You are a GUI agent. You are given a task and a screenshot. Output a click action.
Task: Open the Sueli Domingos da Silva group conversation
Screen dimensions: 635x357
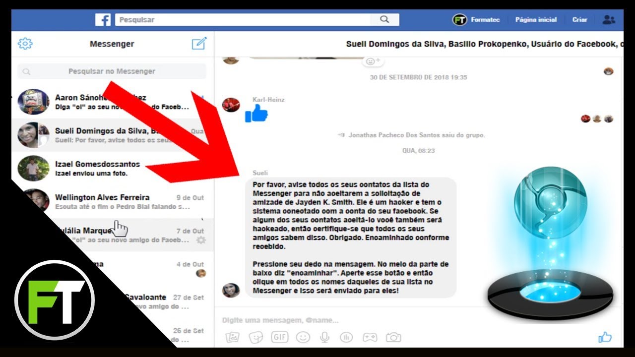(x=113, y=135)
